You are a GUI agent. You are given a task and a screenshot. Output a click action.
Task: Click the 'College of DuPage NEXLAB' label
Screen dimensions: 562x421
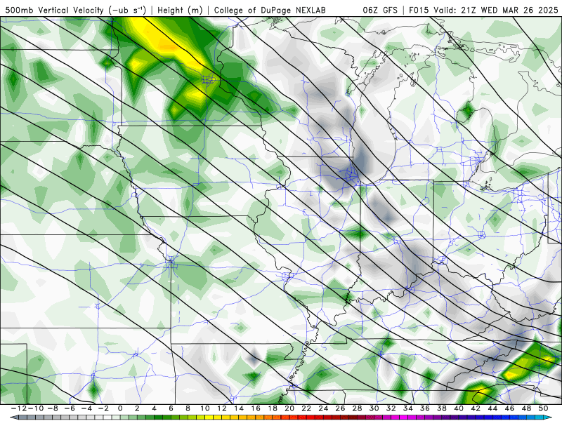pos(270,11)
